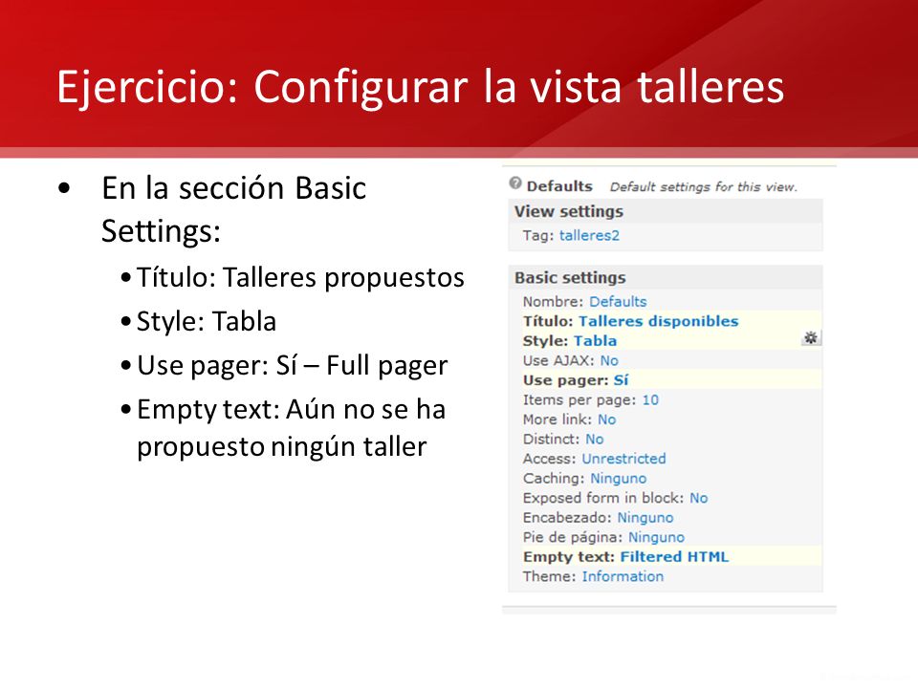918x688 pixels.
Task: Click bullet Use pager: Sí – Full pager
Action: pos(293,366)
